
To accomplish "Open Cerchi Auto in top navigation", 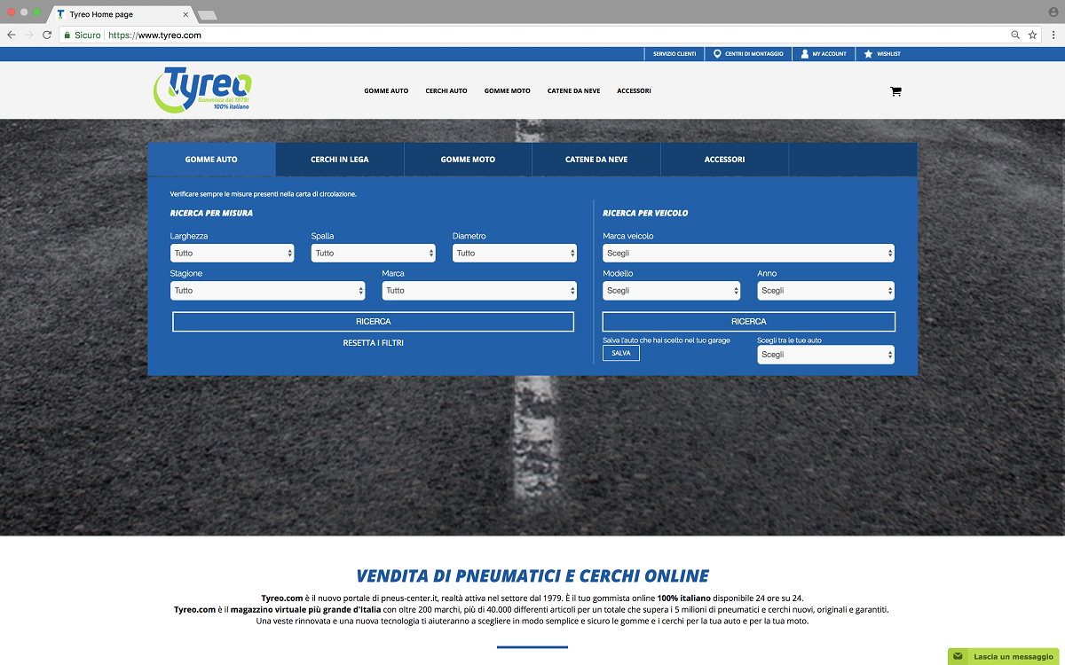I will coord(446,90).
